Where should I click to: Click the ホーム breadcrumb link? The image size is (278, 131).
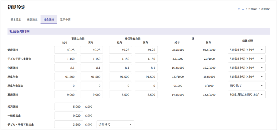pos(241,9)
